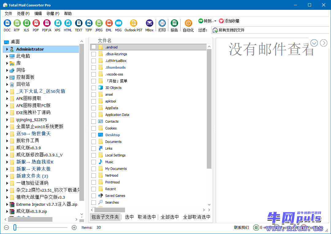Open the 收藏 (F) menu

(x=53, y=13)
